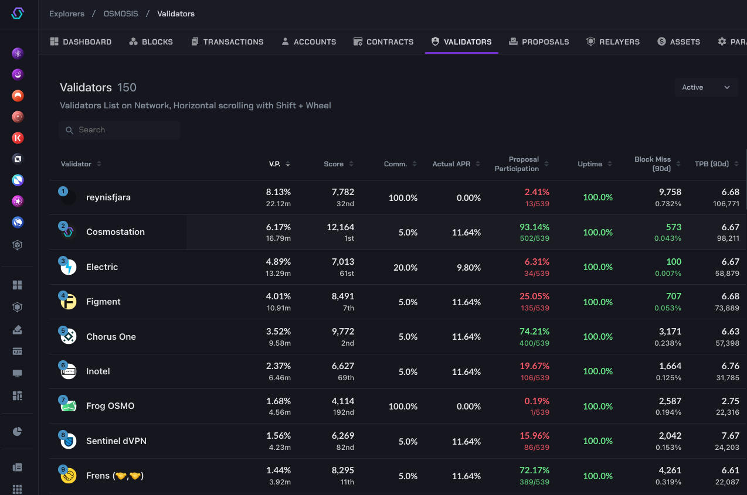747x495 pixels.
Task: Open the Chorus One validator name
Action: click(x=111, y=337)
